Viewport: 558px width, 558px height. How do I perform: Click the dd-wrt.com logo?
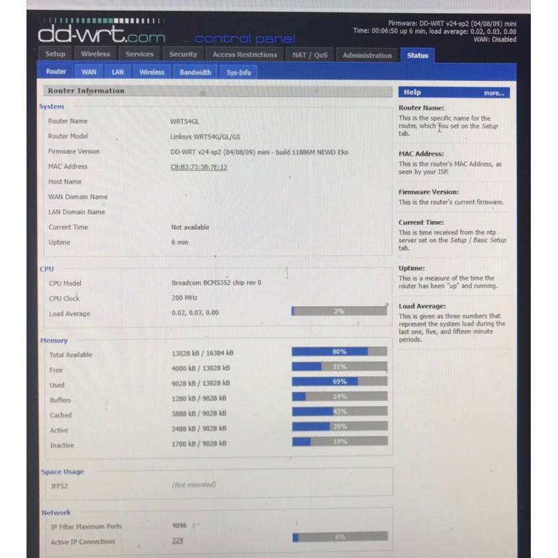(x=101, y=33)
